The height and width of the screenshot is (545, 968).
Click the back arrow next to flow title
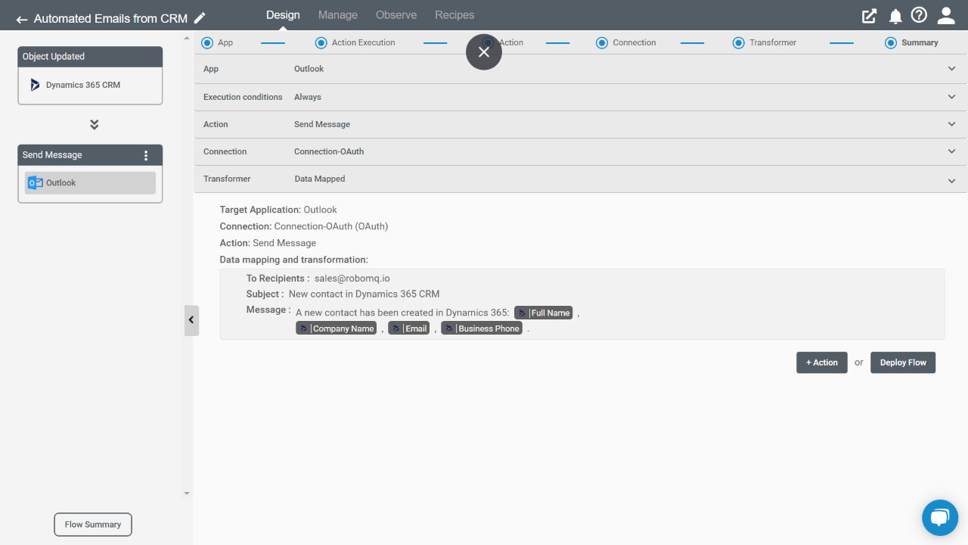click(x=22, y=19)
